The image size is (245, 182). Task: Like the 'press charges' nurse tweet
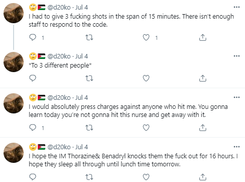point(146,128)
